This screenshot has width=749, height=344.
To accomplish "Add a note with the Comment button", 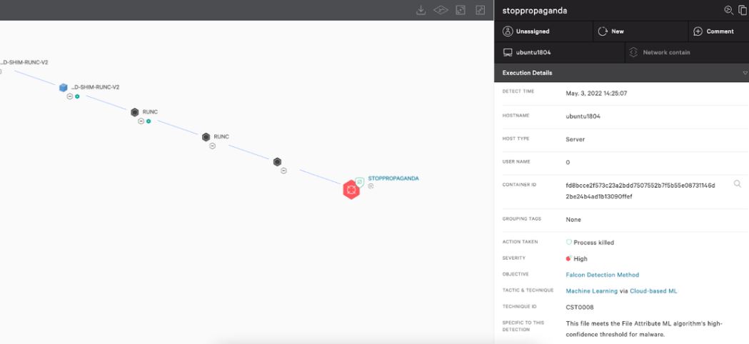I will click(x=718, y=31).
